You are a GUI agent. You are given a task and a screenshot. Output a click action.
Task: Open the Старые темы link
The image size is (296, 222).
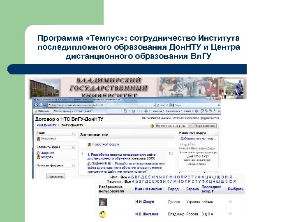197,164
